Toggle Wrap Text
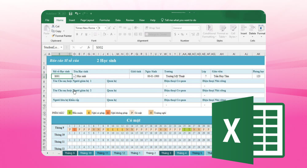 (153, 28)
